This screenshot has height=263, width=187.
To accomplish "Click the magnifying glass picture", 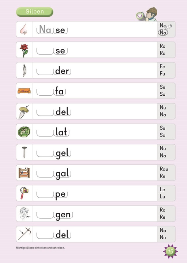I will (x=24, y=193).
